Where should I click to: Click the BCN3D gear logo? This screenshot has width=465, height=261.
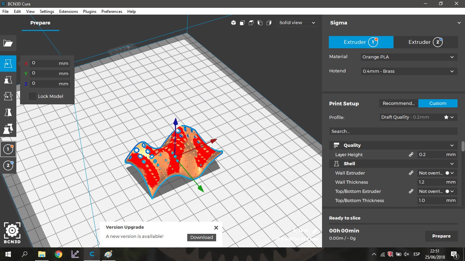pyautogui.click(x=12, y=233)
